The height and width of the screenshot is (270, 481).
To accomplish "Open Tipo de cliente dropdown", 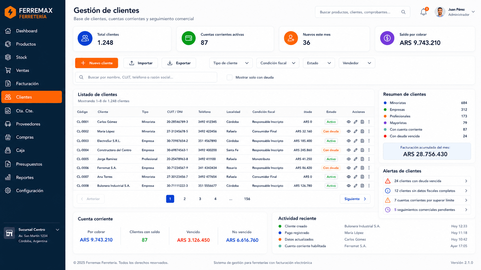I will click(231, 63).
